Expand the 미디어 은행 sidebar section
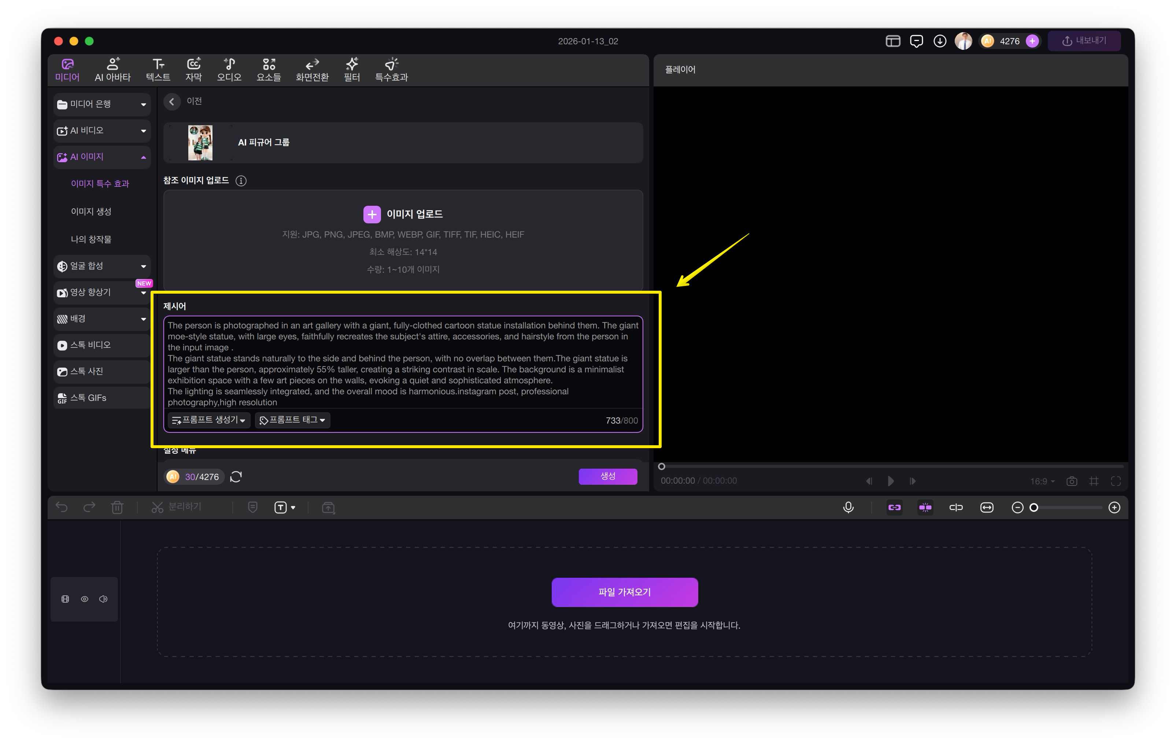The image size is (1176, 744). (102, 104)
